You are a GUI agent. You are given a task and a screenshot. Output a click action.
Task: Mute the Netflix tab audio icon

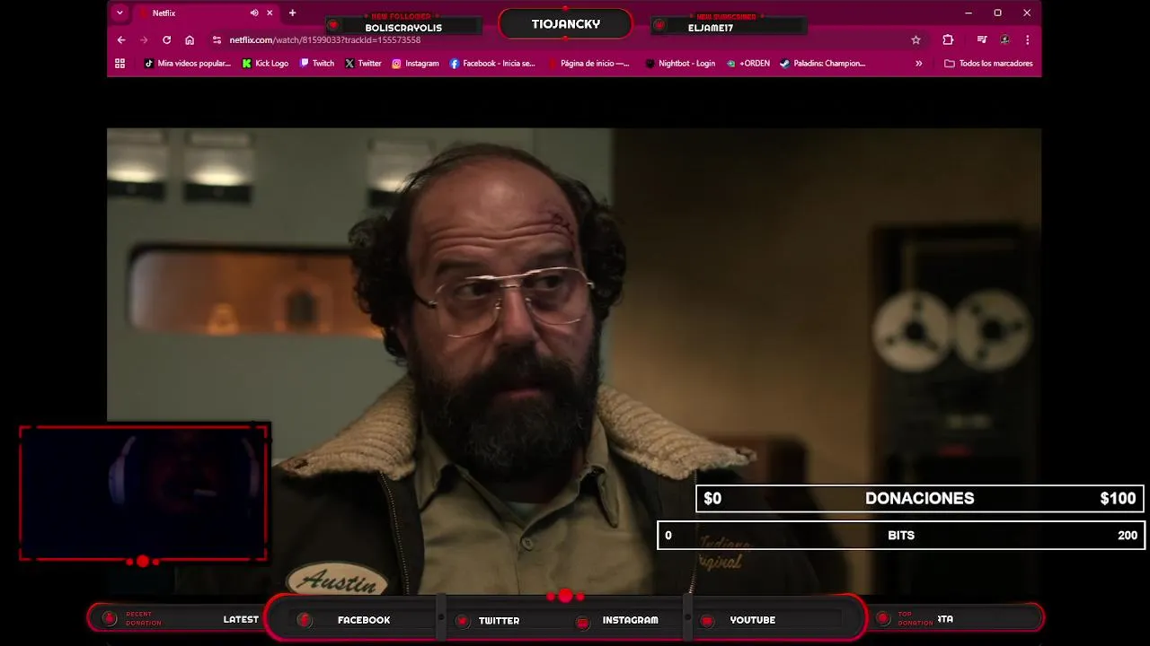(254, 13)
